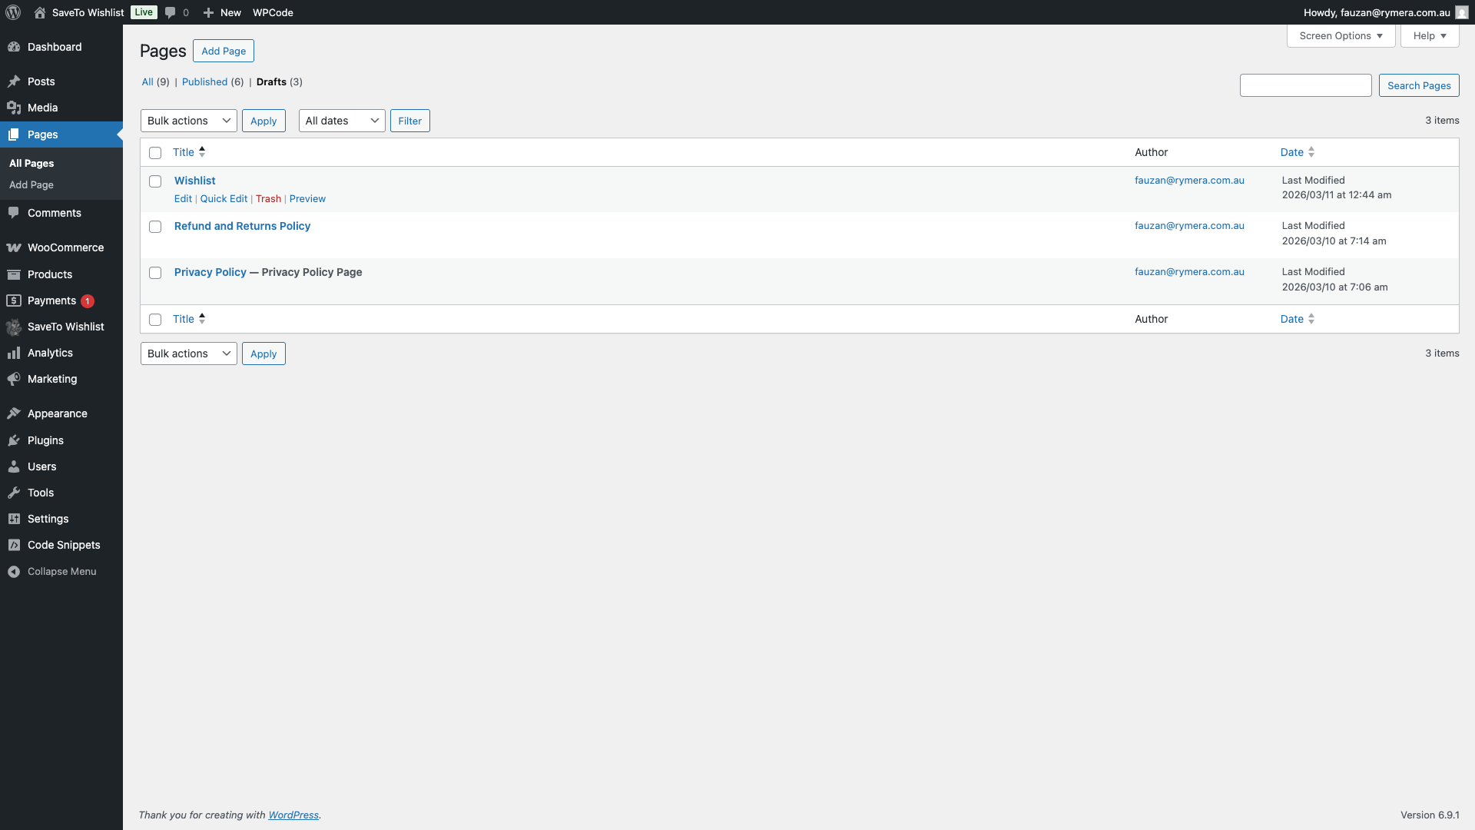Click the New content plus icon
The image size is (1475, 830).
[207, 12]
